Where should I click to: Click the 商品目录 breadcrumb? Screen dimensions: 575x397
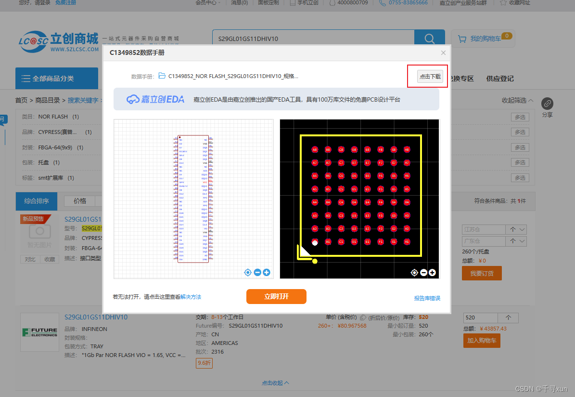pyautogui.click(x=48, y=100)
